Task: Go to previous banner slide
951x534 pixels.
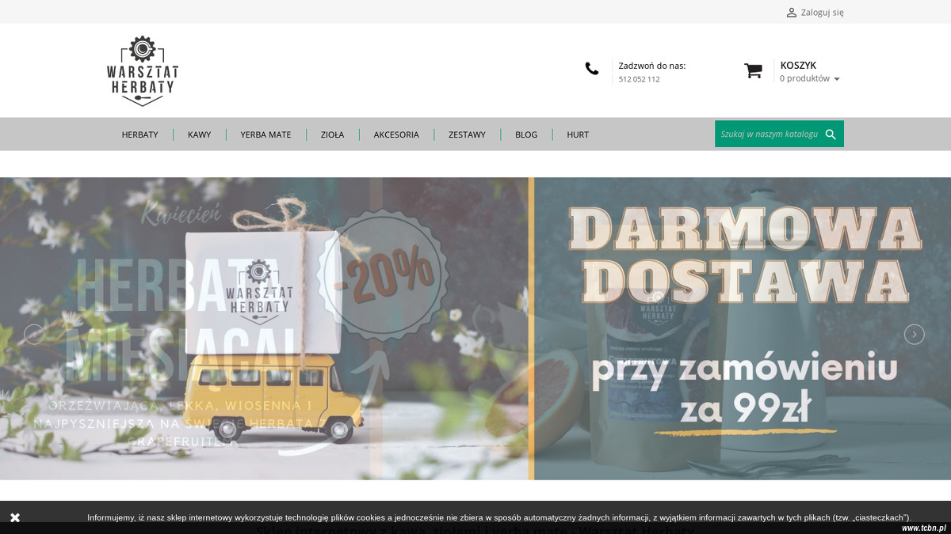Action: [x=34, y=335]
